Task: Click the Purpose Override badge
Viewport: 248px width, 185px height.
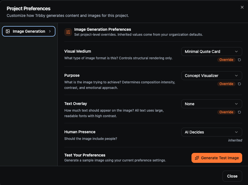Action: [x=226, y=84]
